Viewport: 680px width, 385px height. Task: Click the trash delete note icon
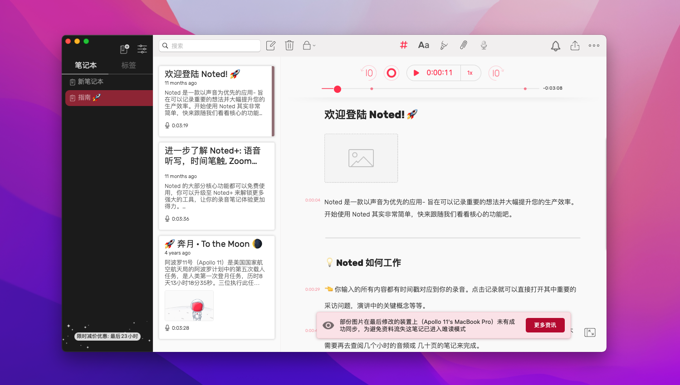289,45
